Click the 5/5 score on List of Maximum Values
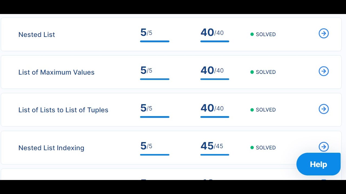The height and width of the screenshot is (194, 346). click(x=146, y=70)
